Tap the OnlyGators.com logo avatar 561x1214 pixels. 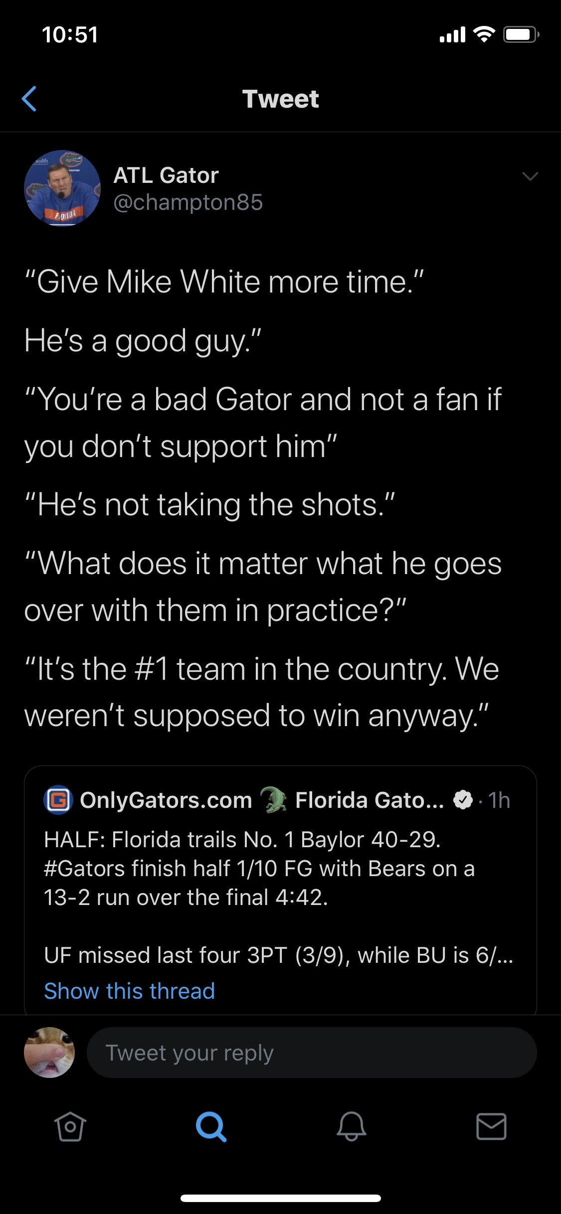(x=58, y=800)
